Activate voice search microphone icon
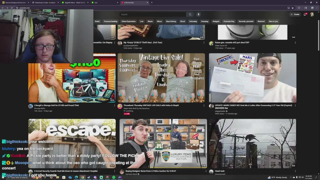 tap(198, 14)
